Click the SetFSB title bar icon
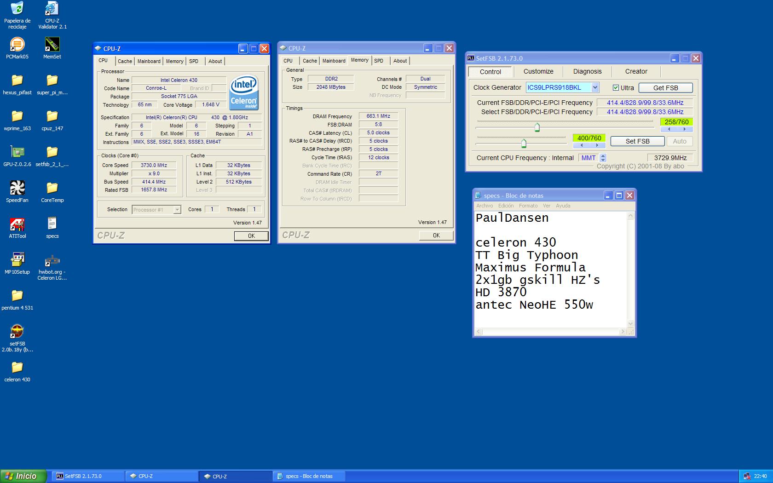 coord(471,58)
